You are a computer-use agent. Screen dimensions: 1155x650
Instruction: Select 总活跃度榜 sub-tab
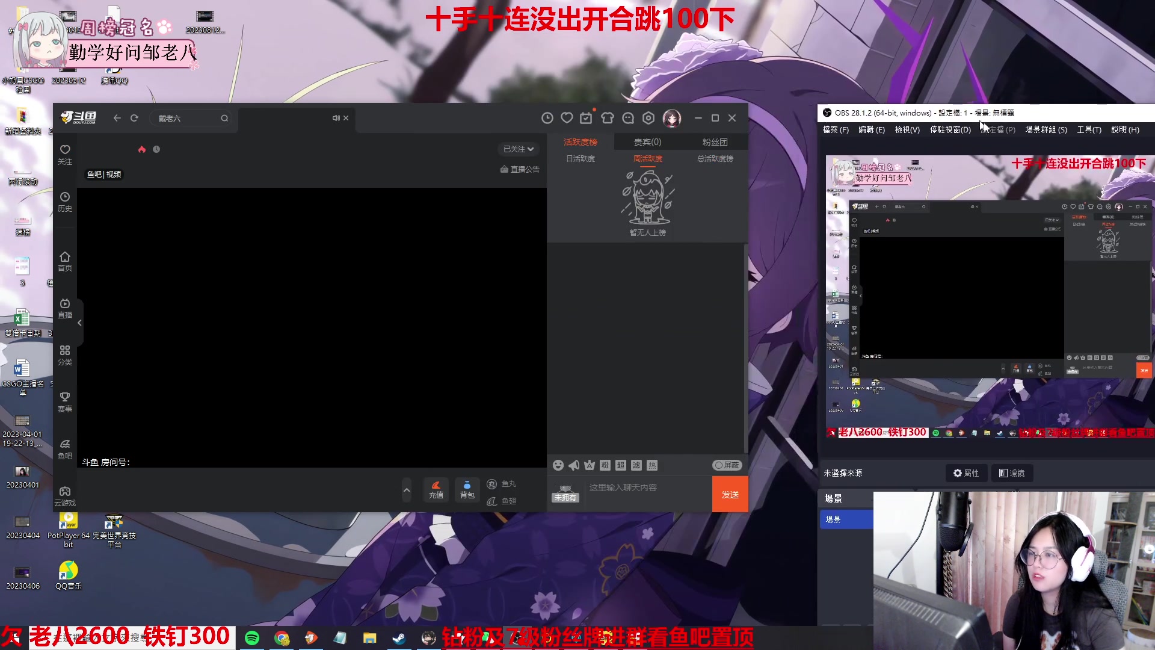pyautogui.click(x=715, y=159)
